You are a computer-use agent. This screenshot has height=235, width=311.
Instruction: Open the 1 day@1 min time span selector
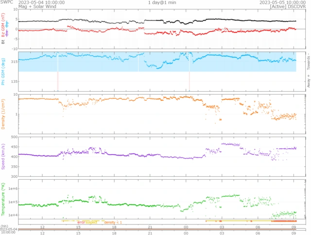tap(162, 2)
